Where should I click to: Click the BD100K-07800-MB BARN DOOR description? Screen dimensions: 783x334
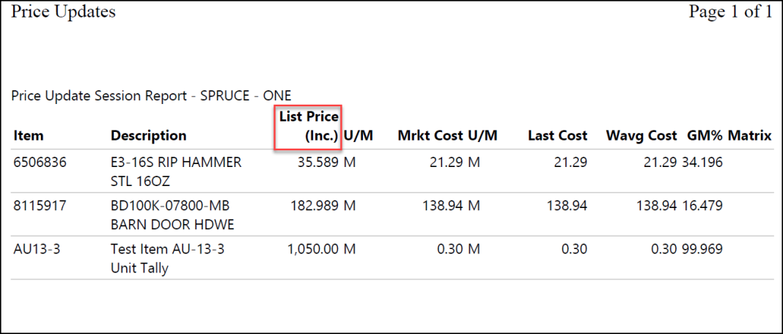tap(172, 215)
